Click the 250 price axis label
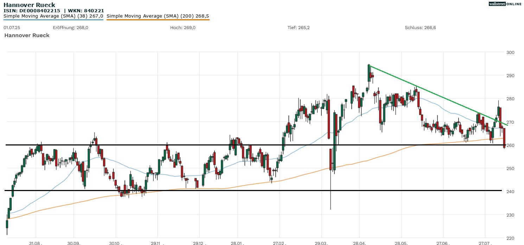Viewport: 524px width, 245px height. tap(510, 169)
